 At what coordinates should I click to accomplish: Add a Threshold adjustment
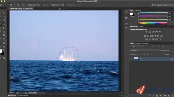[153, 40]
